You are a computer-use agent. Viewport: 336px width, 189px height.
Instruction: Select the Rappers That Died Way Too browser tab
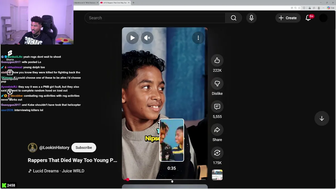pos(115,3)
